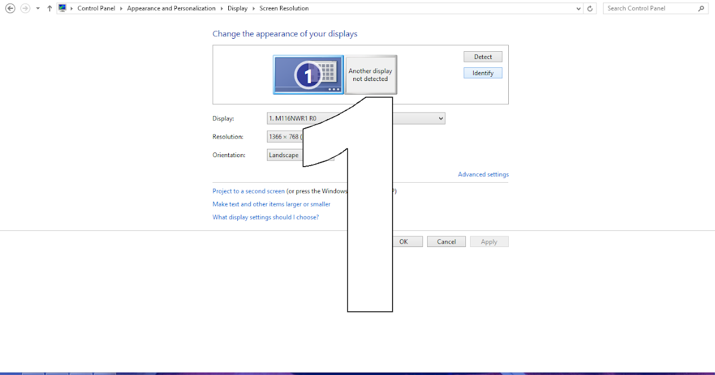Image resolution: width=715 pixels, height=375 pixels.
Task: Open the Display dropdown
Action: click(439, 118)
